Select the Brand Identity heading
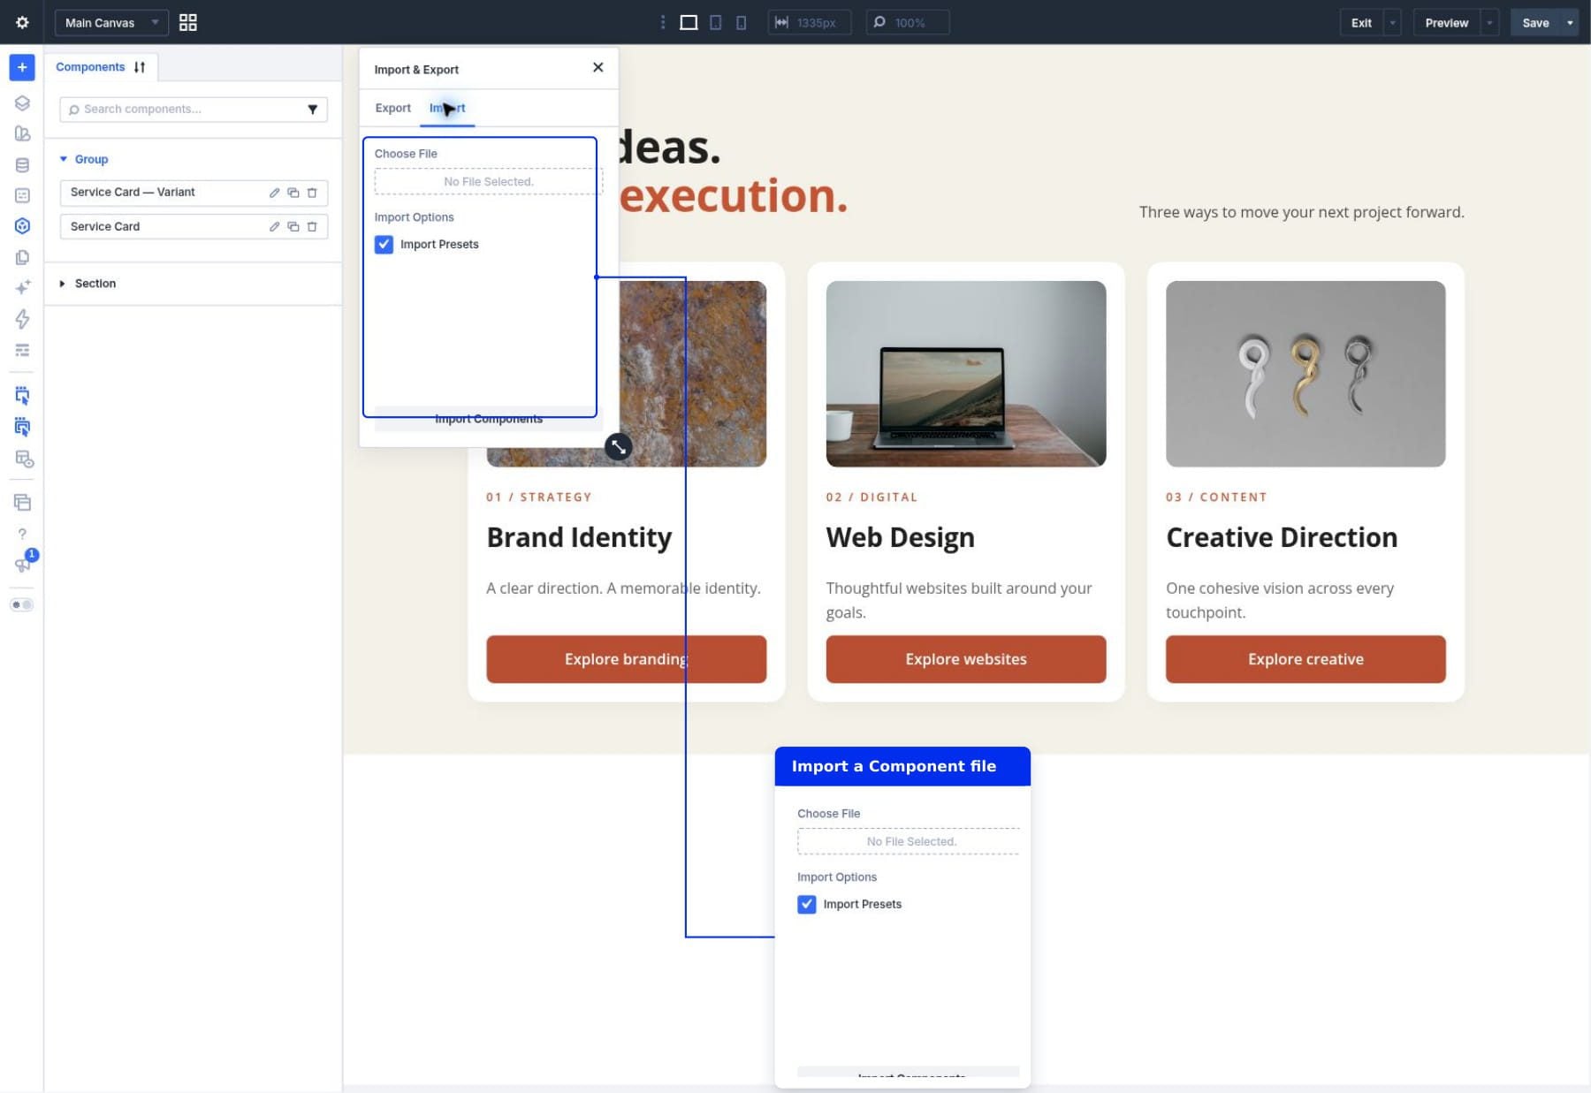This screenshot has height=1093, width=1591. (x=579, y=537)
